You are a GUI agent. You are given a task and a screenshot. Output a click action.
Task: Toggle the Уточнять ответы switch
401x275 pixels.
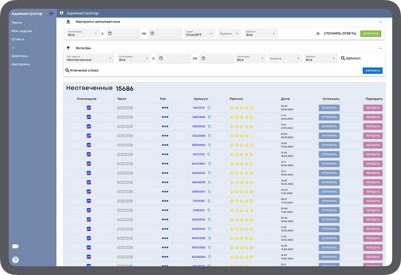pyautogui.click(x=316, y=34)
